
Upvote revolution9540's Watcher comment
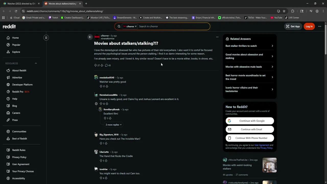click(101, 86)
